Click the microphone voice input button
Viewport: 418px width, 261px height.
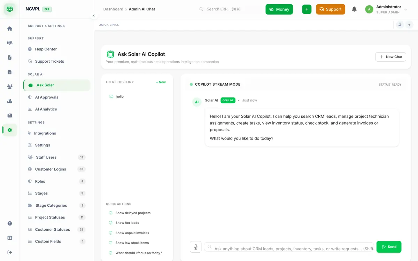click(196, 247)
